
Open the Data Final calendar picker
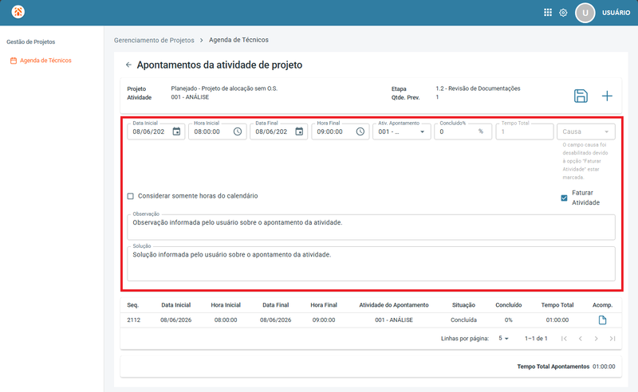299,131
